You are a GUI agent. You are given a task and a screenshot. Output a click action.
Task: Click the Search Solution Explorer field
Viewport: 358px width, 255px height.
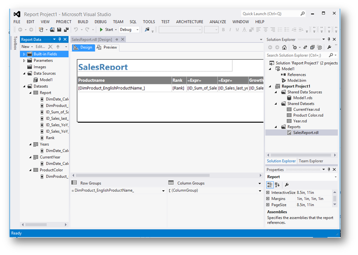[x=297, y=55]
